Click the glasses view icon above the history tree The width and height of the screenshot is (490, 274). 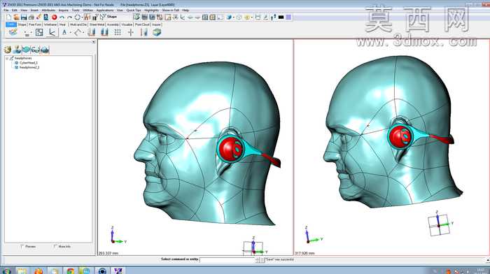36,50
